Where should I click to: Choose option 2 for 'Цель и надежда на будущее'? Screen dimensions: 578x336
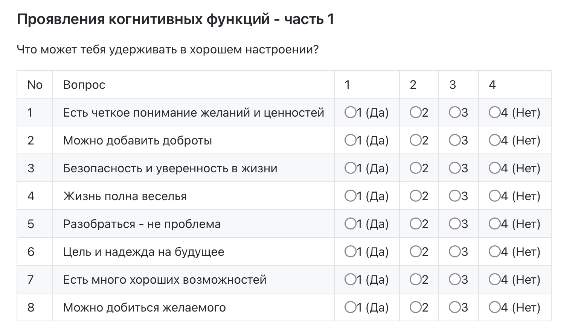click(415, 252)
